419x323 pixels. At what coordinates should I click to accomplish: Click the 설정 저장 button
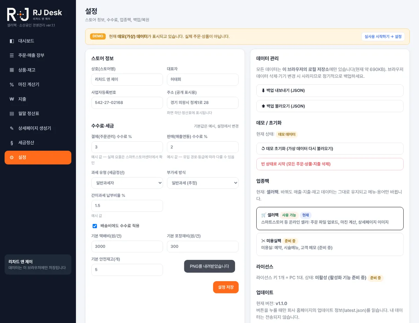pyautogui.click(x=226, y=287)
